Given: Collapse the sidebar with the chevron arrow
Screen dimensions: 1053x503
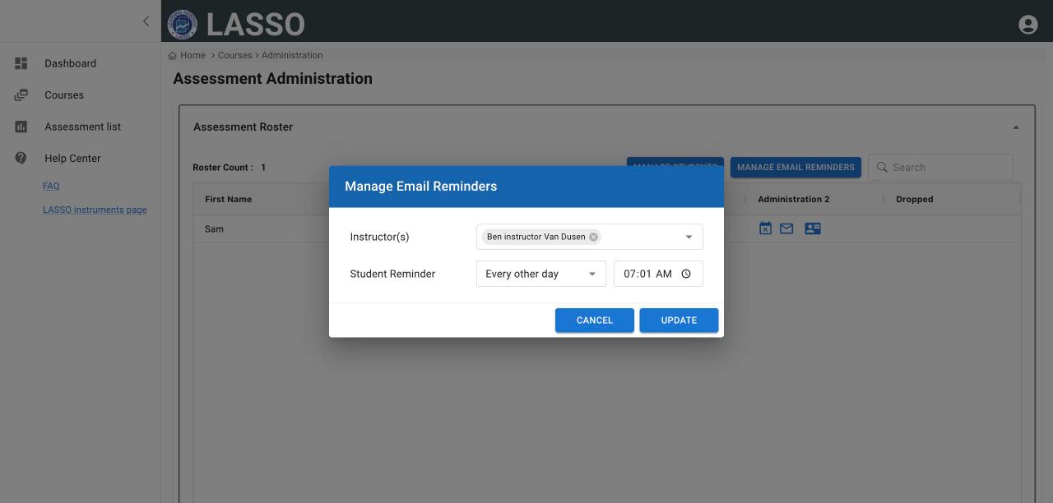Looking at the screenshot, I should pos(146,21).
